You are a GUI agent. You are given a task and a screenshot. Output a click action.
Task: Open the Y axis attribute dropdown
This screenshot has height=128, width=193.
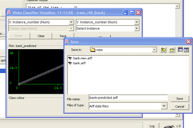click(x=136, y=22)
